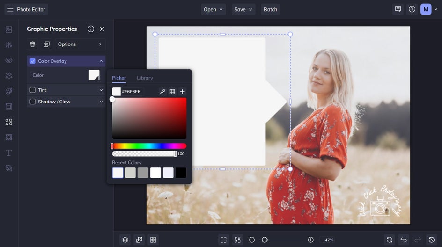
Task: Switch to the Picker tab
Action: (x=119, y=78)
